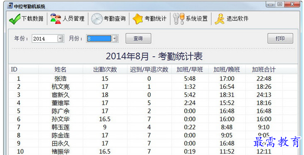304x155 pixels.
Task: Click the star icon for 考勤统计
Action: (138, 19)
